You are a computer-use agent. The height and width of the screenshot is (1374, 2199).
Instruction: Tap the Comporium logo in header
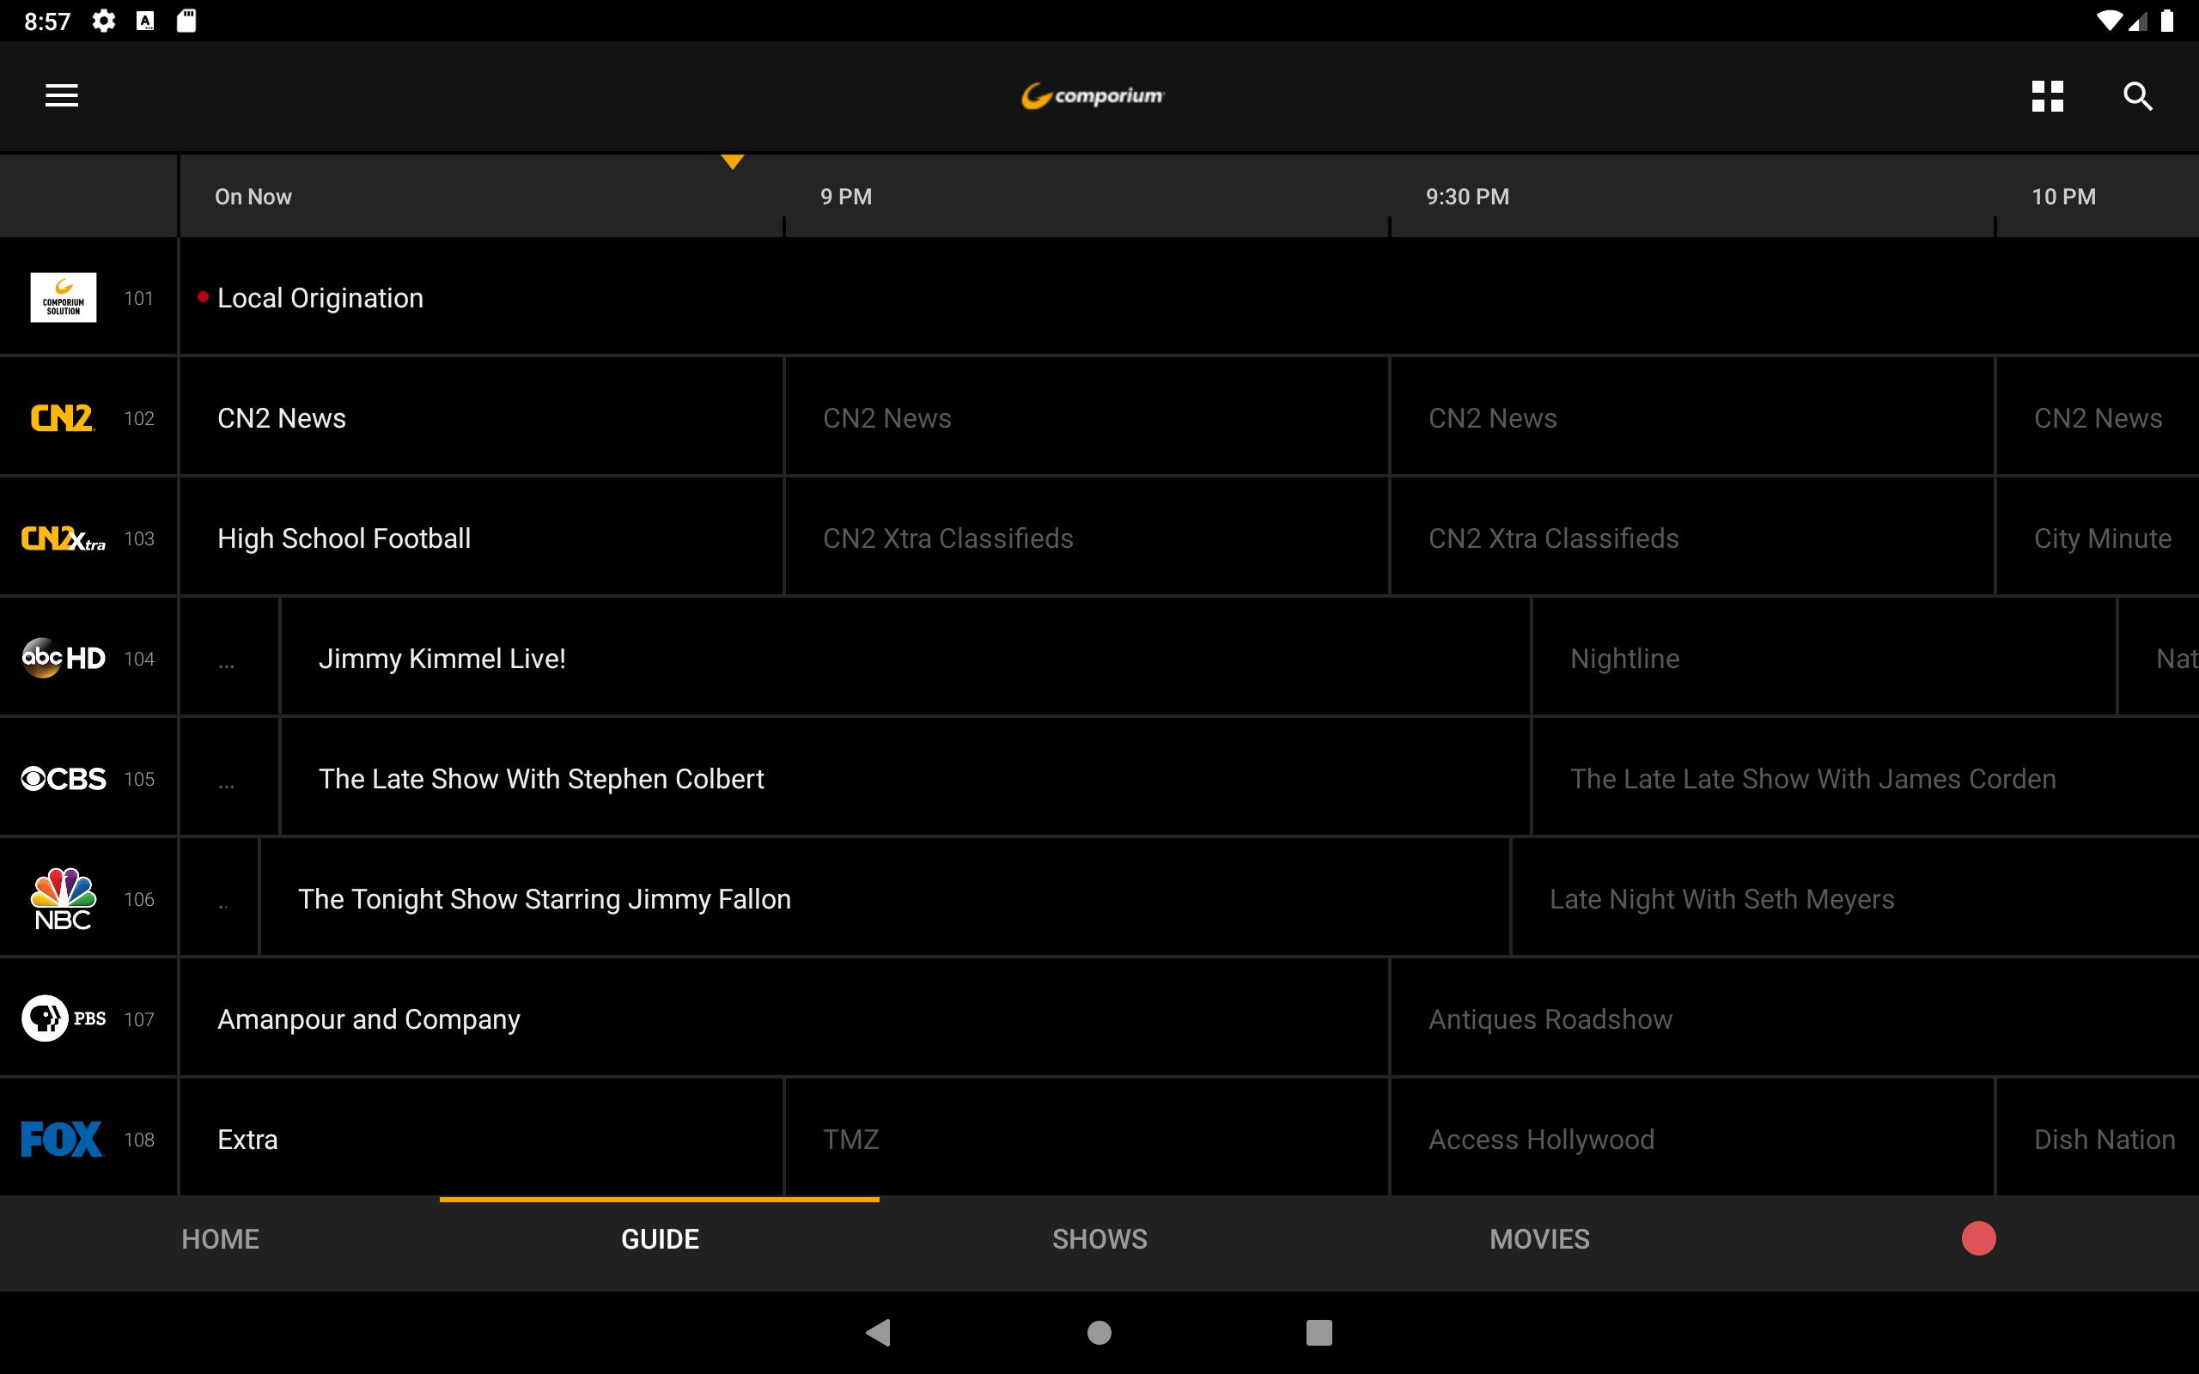(1093, 95)
